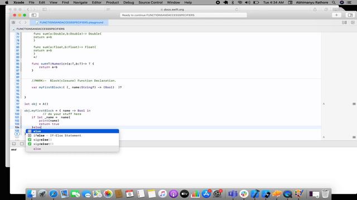Screen dimensions: 357x200
Task: Toggle the debug area hide button
Action: [x=14, y=144]
